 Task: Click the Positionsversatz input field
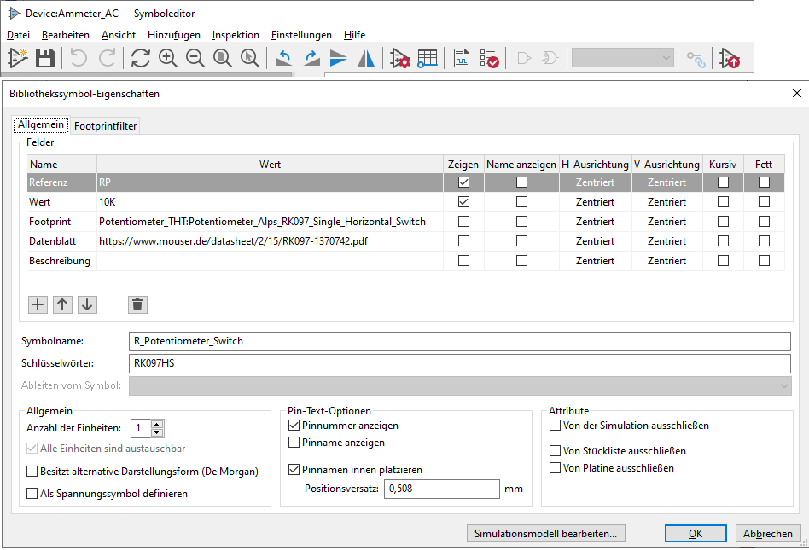442,489
